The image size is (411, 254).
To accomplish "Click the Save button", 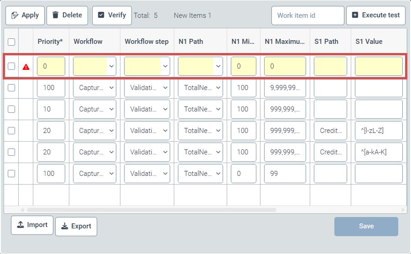I will [366, 226].
